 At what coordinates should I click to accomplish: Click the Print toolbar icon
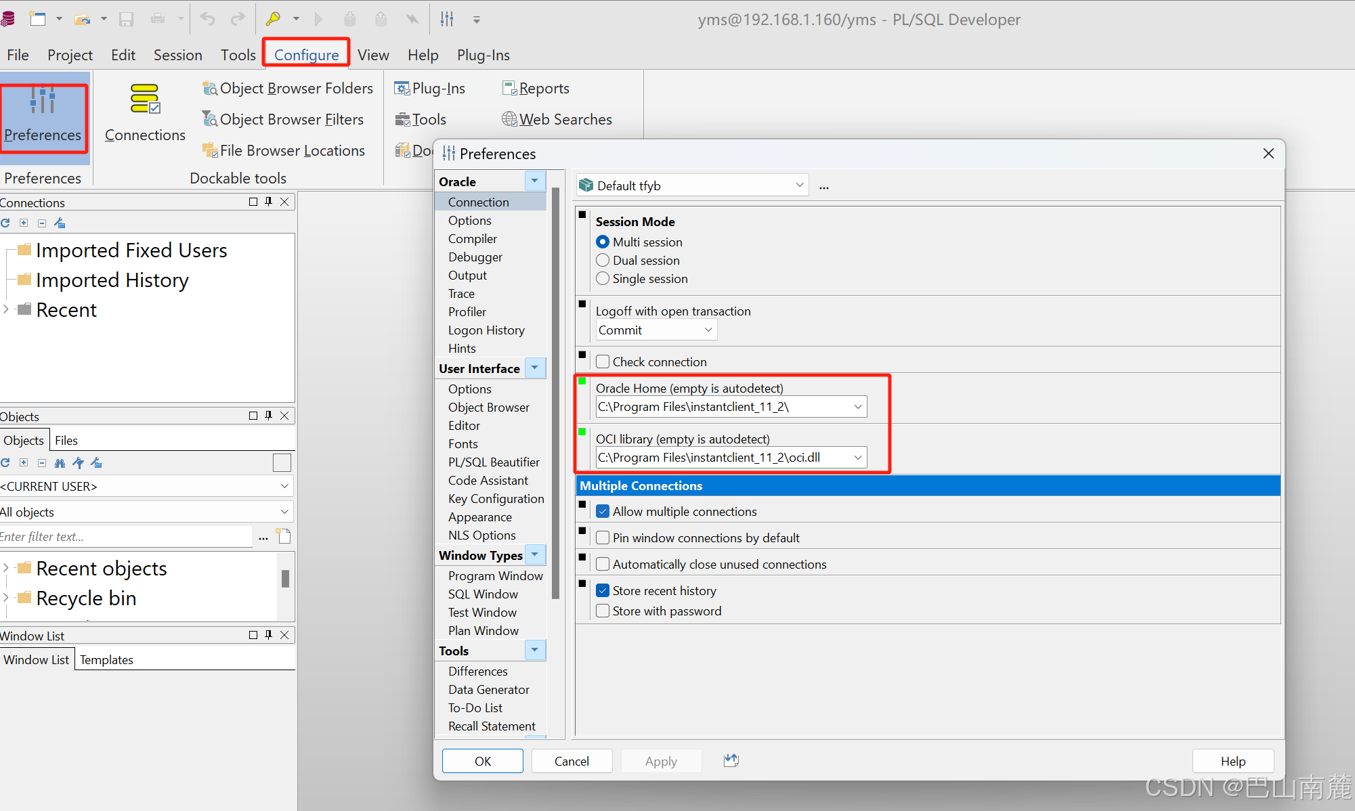158,19
